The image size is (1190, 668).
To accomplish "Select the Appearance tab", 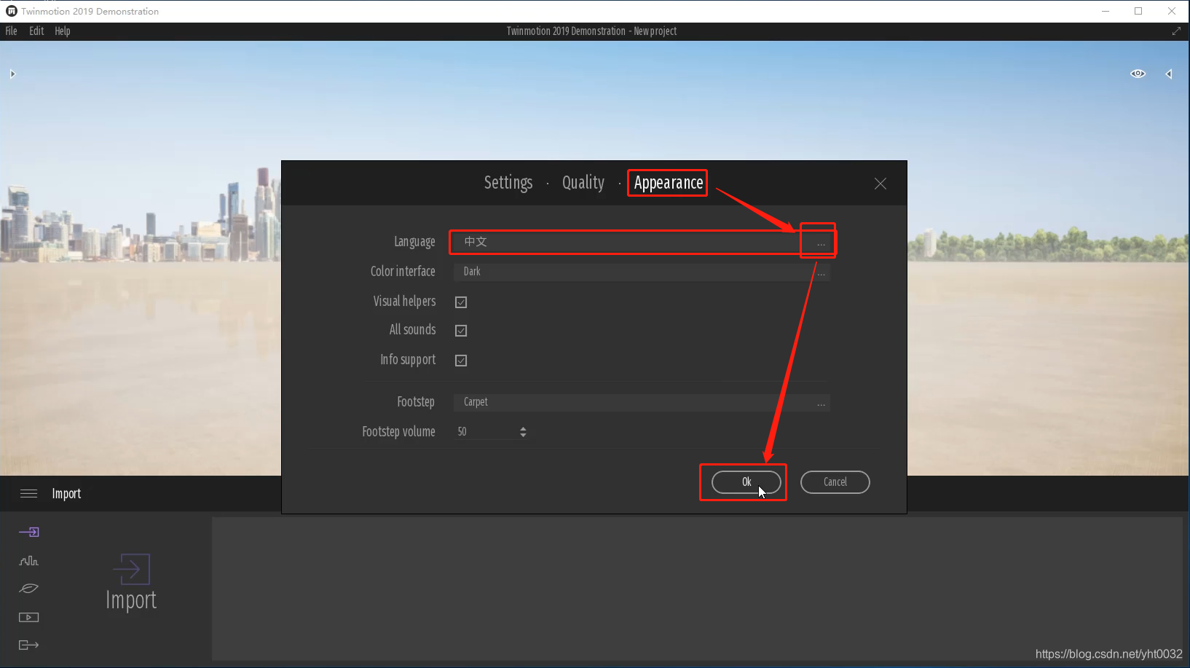I will coord(669,183).
